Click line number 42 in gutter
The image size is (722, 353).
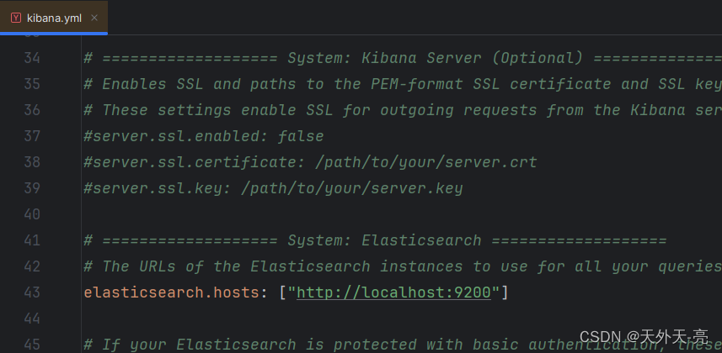pos(32,266)
